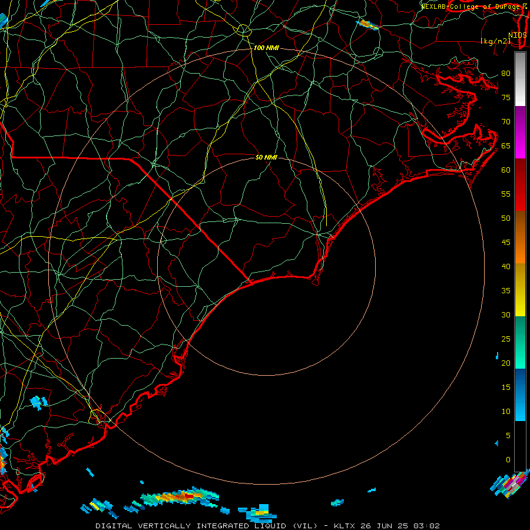Pick the gray-white segment of the color bar
The image size is (530, 530).
(x=520, y=79)
